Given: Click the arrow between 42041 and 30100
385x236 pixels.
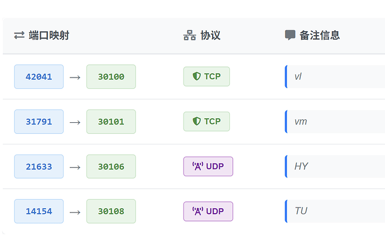Looking at the screenshot, I should 75,77.
